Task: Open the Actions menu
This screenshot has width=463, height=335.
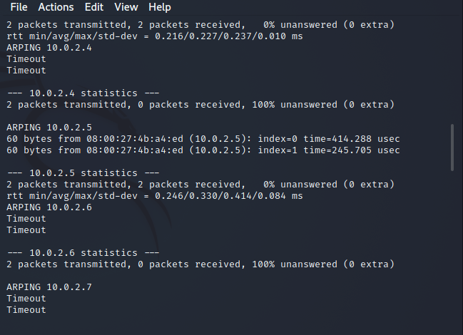Action: point(56,7)
